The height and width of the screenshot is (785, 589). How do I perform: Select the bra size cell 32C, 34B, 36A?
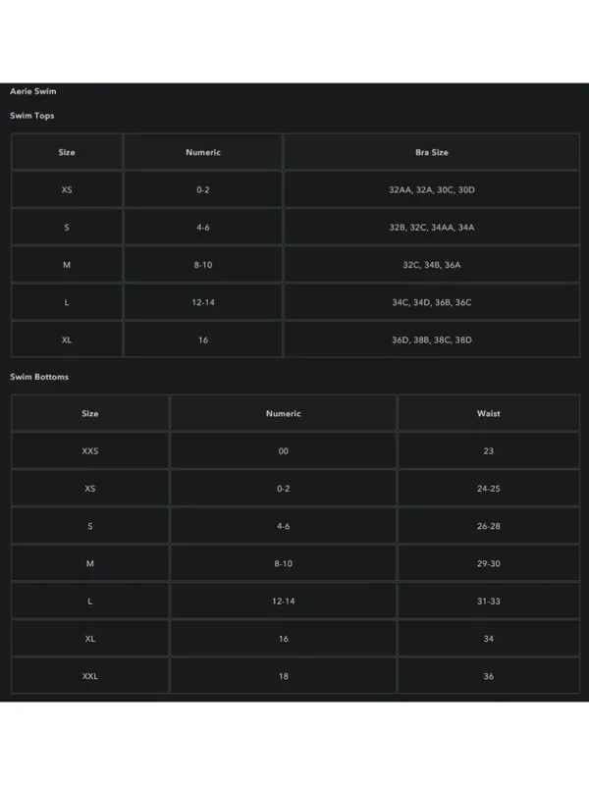432,265
